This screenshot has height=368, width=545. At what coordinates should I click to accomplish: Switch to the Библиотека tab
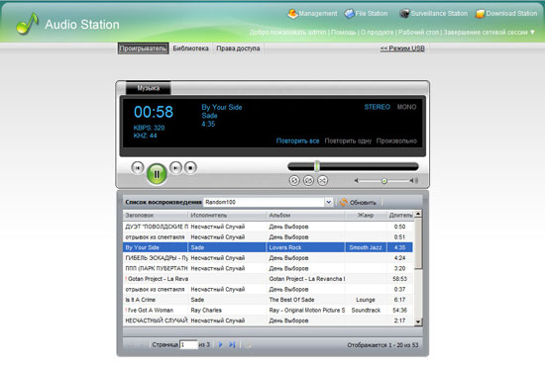pyautogui.click(x=191, y=48)
